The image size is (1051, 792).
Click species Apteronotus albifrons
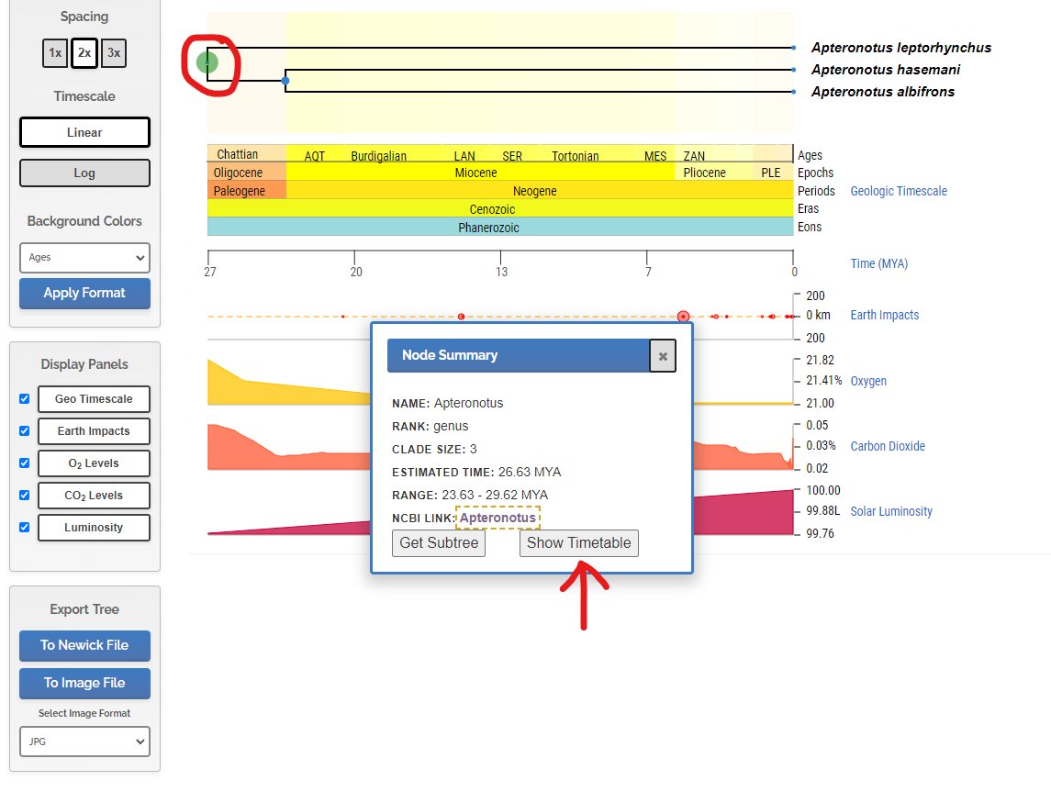pyautogui.click(x=883, y=92)
